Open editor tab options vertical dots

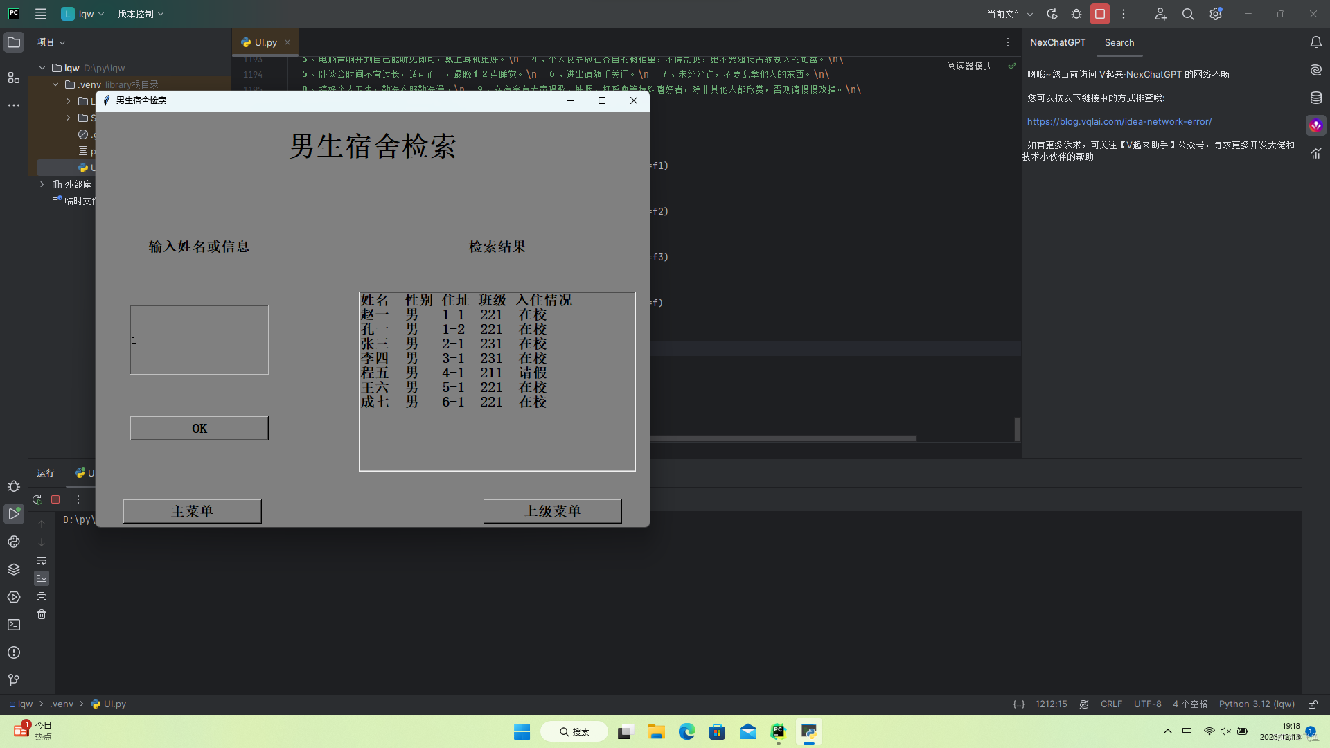point(1008,42)
